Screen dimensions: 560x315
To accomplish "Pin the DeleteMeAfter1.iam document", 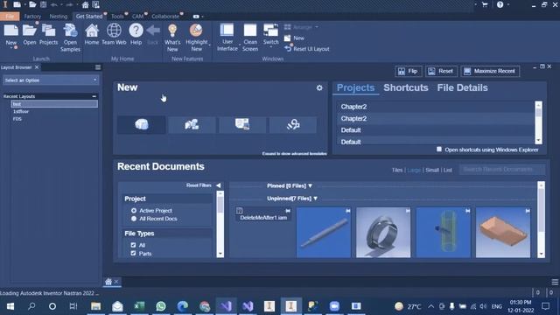I will (288, 211).
